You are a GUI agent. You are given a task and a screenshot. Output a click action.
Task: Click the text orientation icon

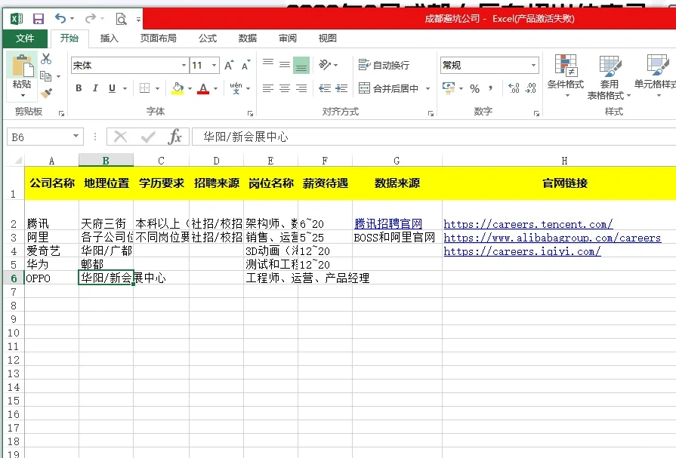click(325, 65)
